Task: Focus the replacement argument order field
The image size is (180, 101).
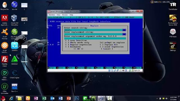Action: pos(95,38)
